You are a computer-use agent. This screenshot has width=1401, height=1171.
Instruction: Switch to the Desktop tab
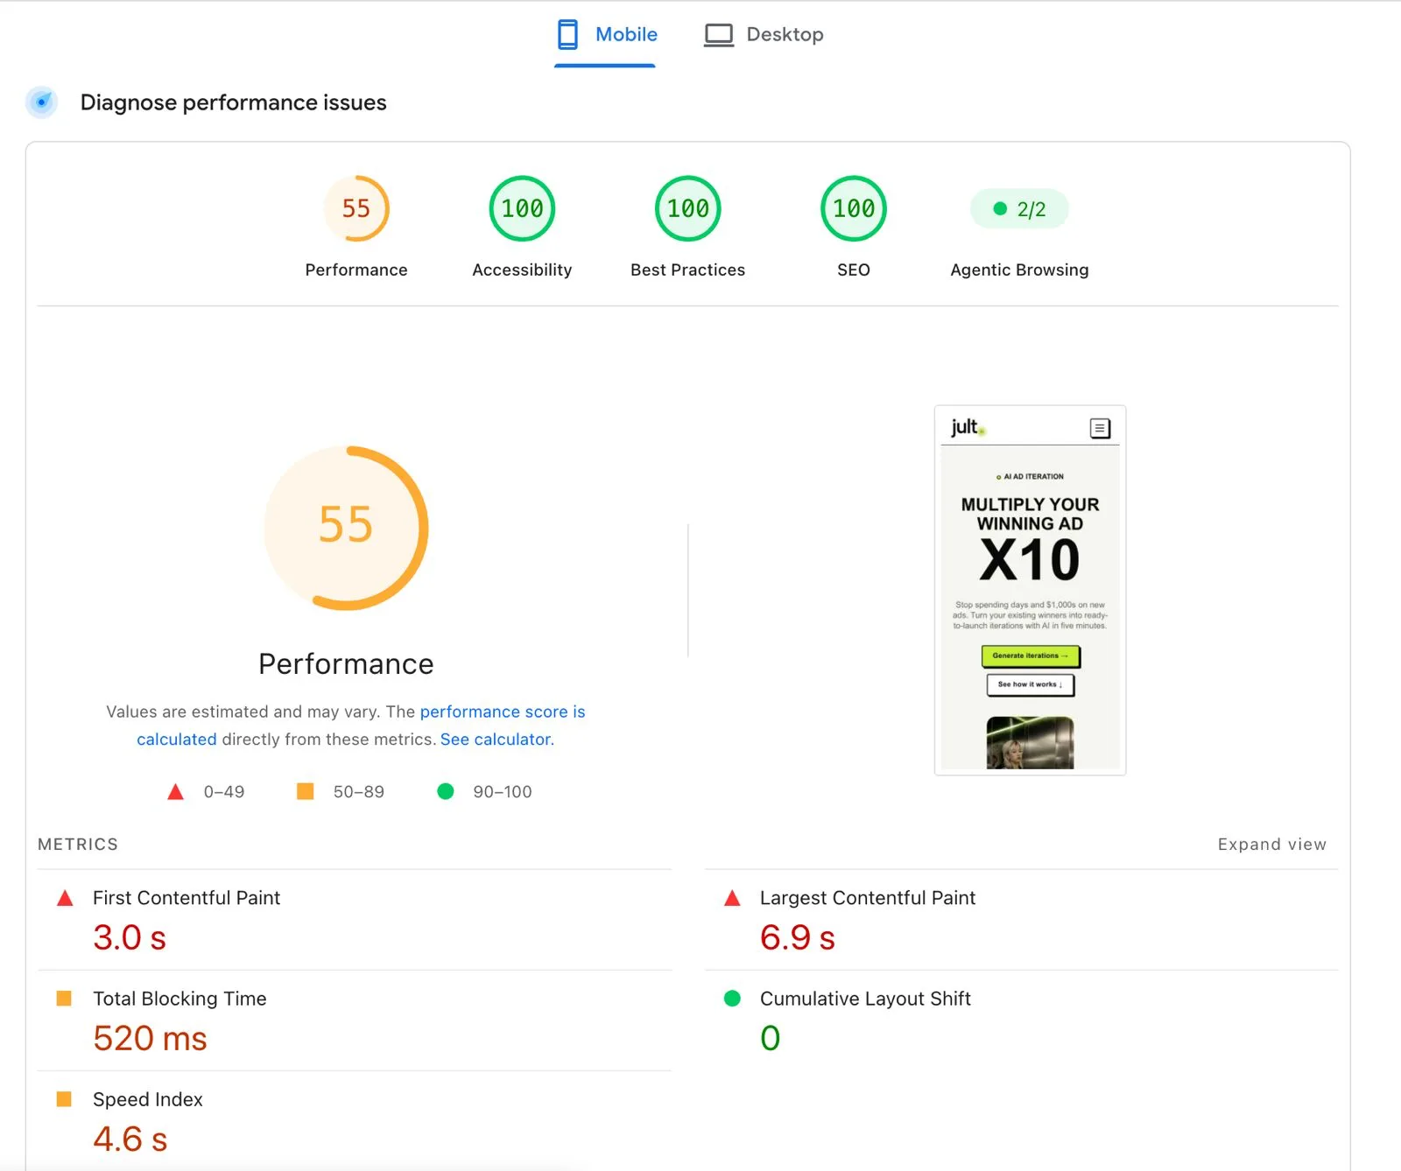(x=764, y=35)
